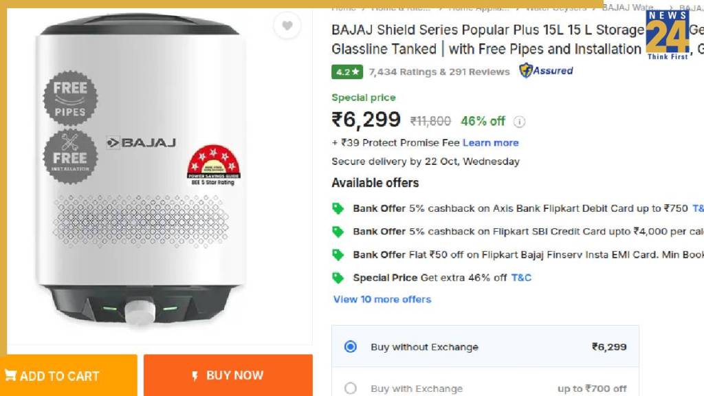Expand View 10 more offers
Viewport: 704px width, 396px height.
pos(382,299)
